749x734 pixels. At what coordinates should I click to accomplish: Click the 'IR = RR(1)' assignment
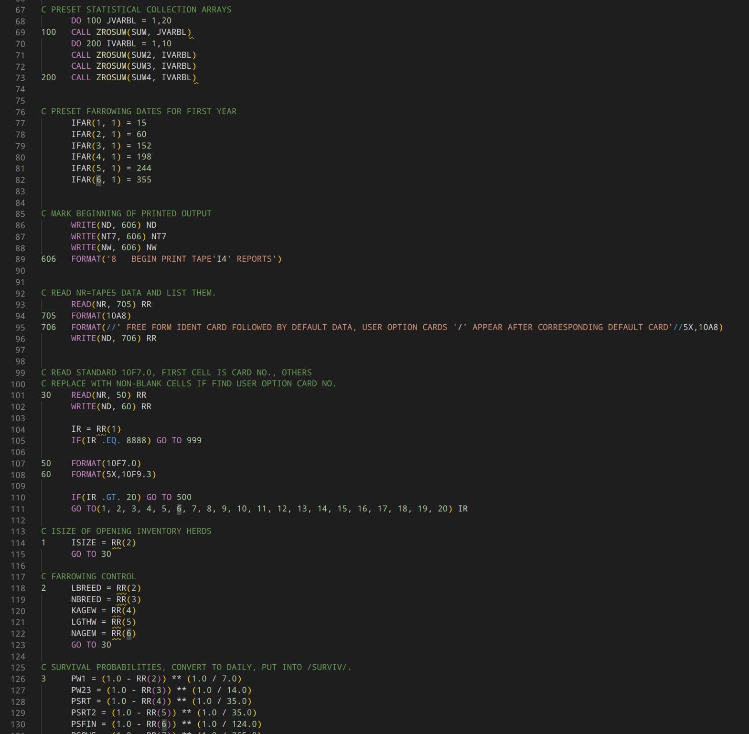coord(96,429)
